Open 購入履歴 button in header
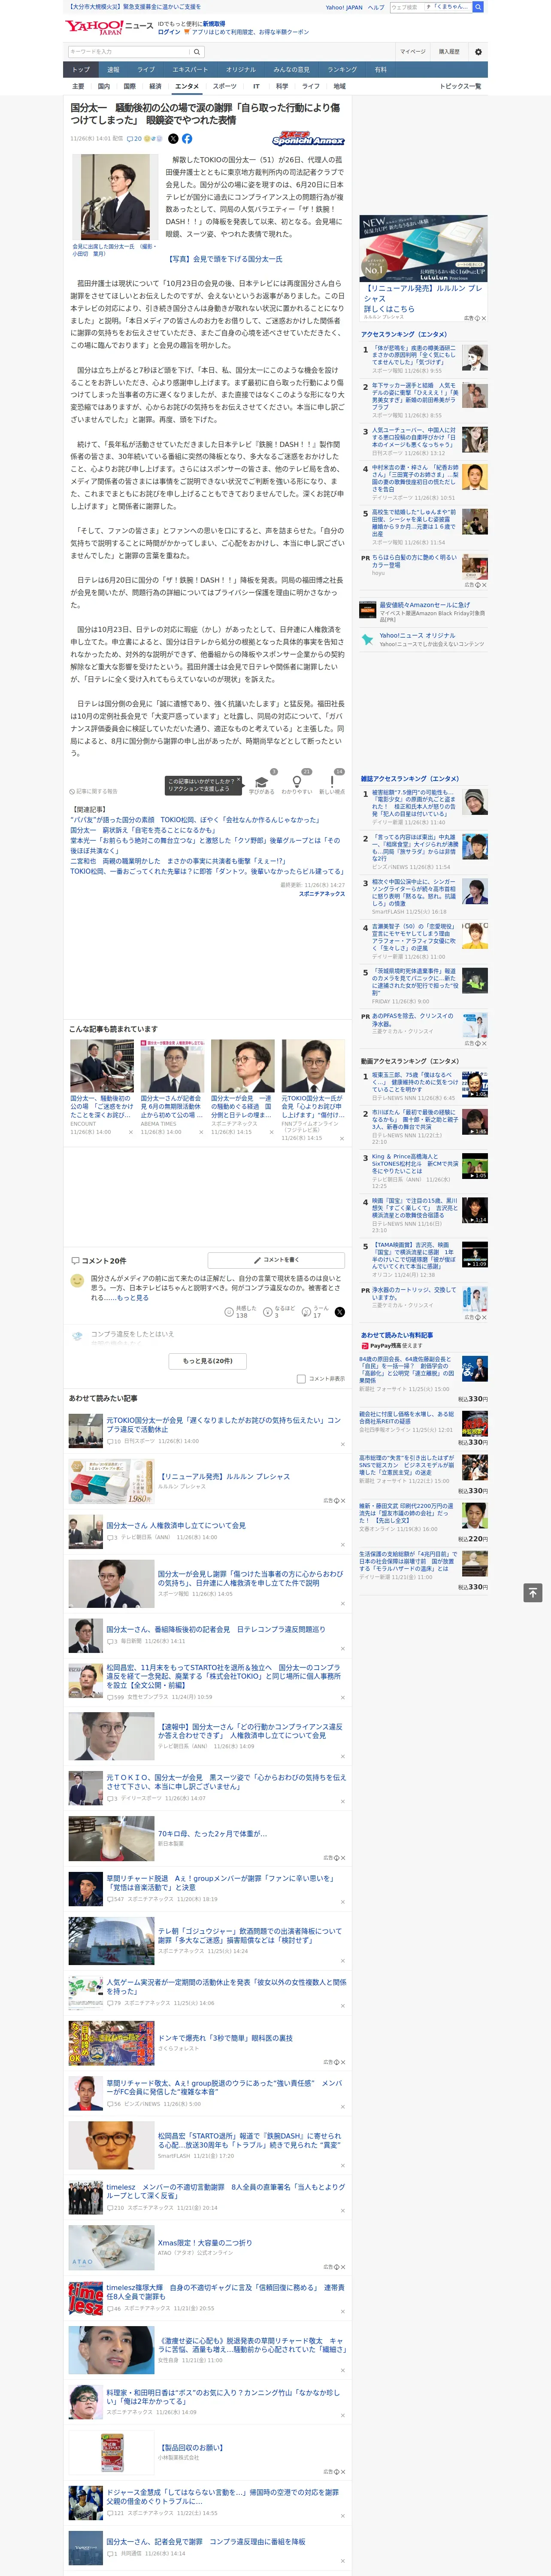 click(x=449, y=51)
